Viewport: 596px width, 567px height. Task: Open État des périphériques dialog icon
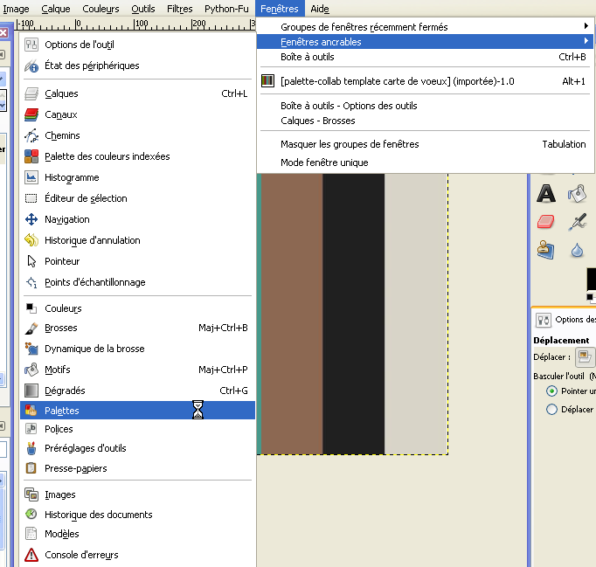(x=31, y=66)
